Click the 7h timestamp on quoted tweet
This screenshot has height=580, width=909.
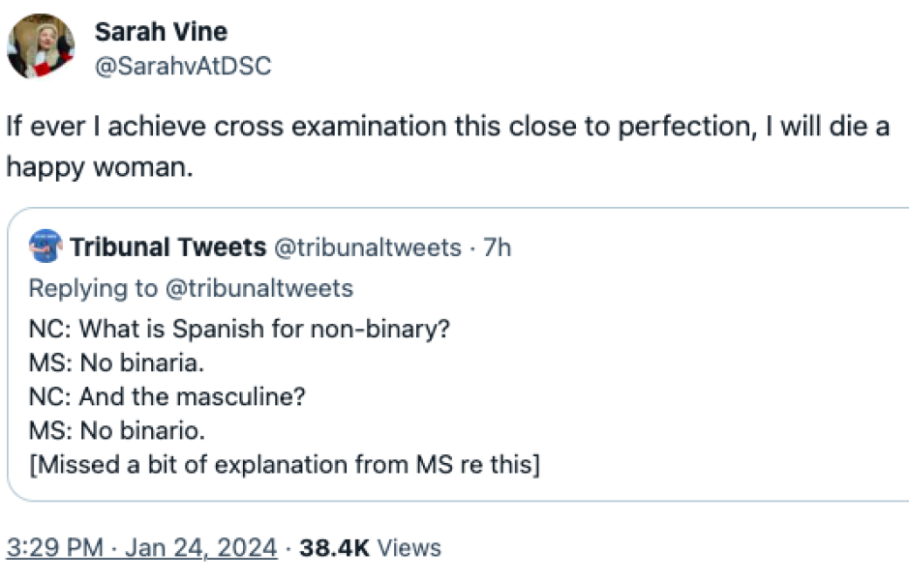click(497, 248)
